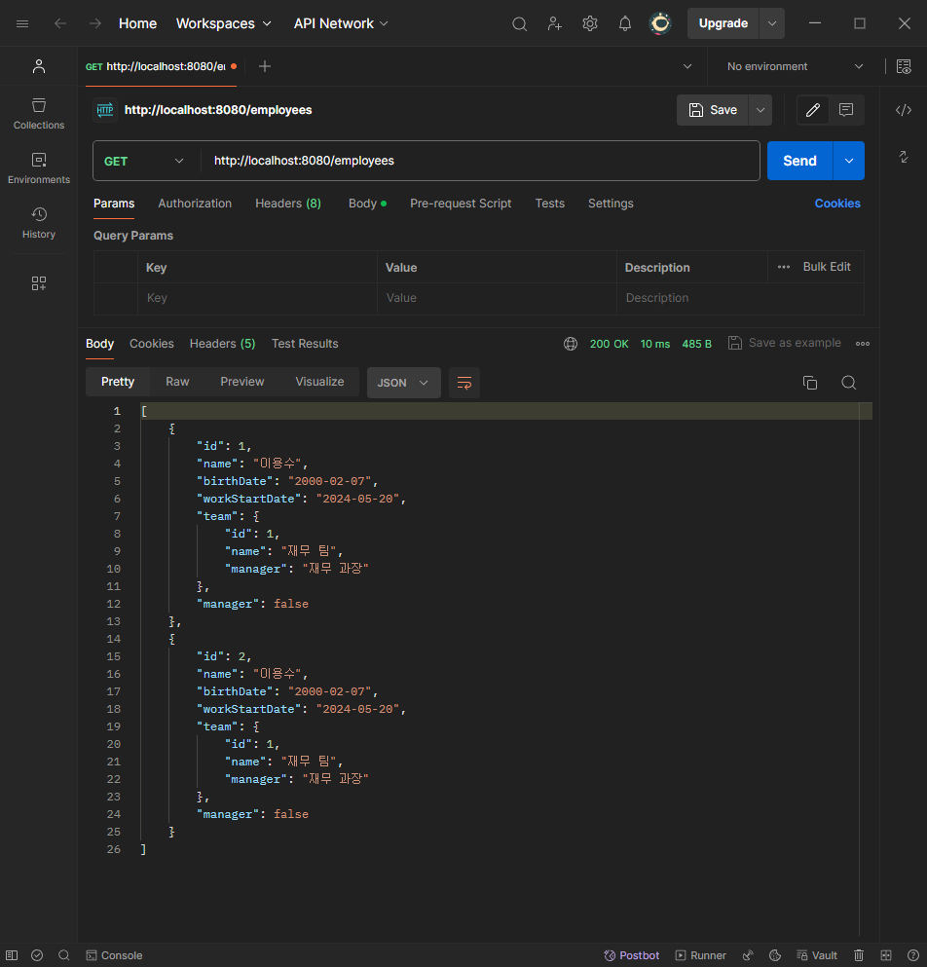Click the Upgrade button
The image size is (927, 967).
coord(723,23)
